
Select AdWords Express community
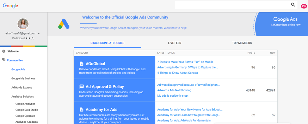click(22, 88)
